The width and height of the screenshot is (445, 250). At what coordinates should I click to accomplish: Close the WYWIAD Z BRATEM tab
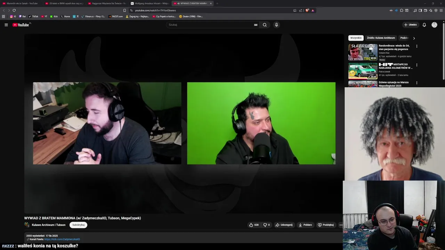coord(211,3)
